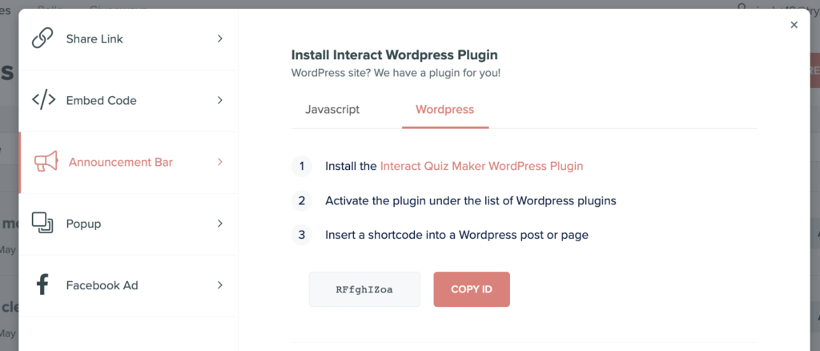Open Interact Quiz Maker WordPress Plugin link
The height and width of the screenshot is (351, 820).
point(481,167)
